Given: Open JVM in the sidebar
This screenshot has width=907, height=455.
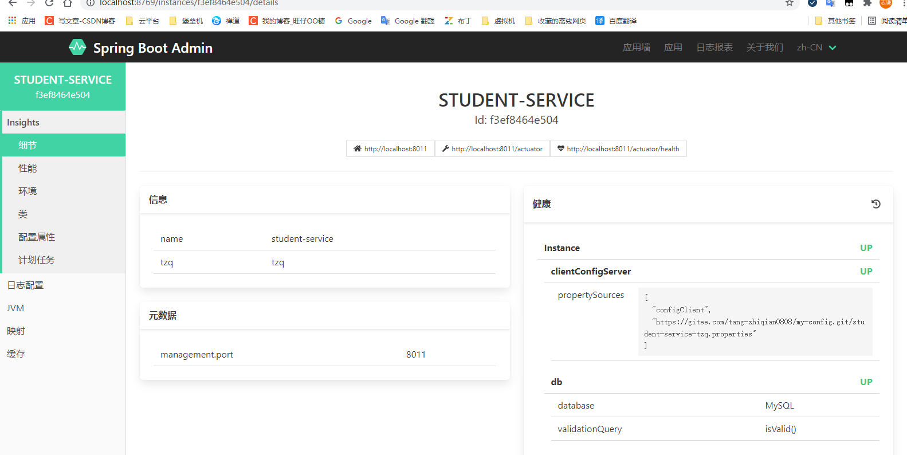Looking at the screenshot, I should click(x=63, y=308).
